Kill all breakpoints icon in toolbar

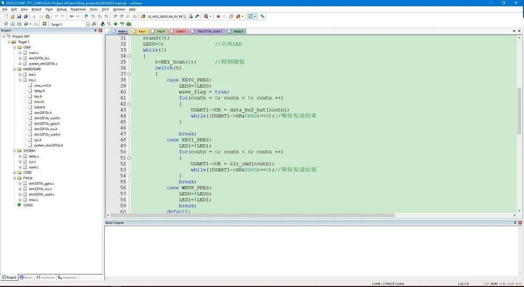point(238,16)
